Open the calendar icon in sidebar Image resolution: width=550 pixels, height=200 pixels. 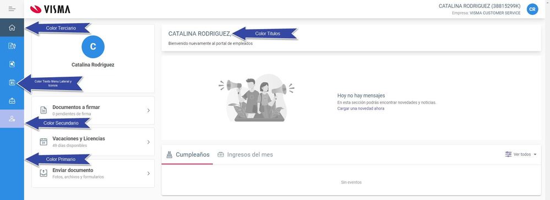coord(12,82)
